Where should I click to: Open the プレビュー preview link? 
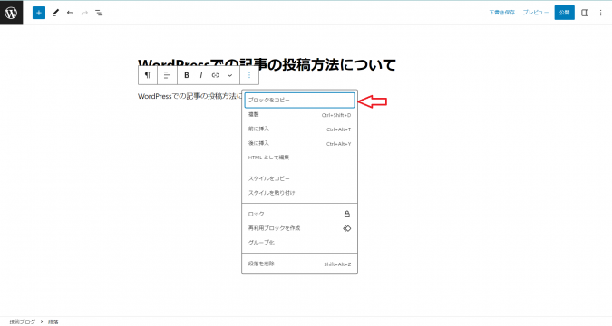[x=536, y=13]
